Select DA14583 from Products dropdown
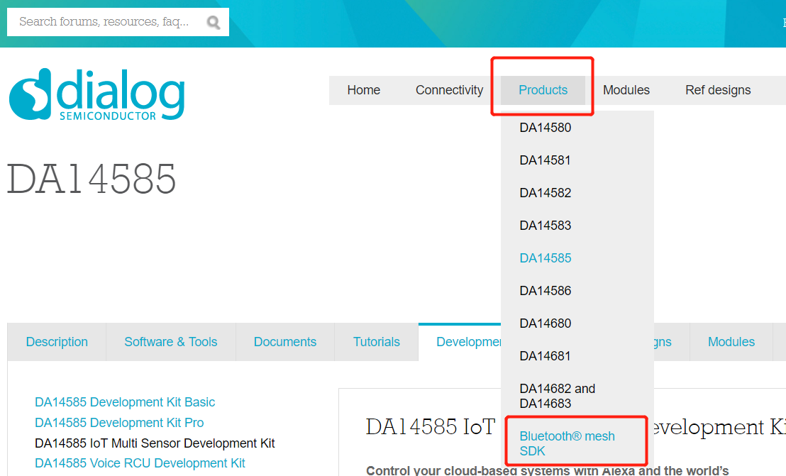Viewport: 786px width, 476px height. point(546,226)
